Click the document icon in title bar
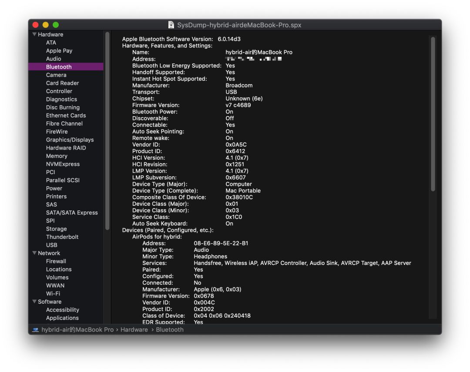This screenshot has height=372, width=470. click(171, 25)
